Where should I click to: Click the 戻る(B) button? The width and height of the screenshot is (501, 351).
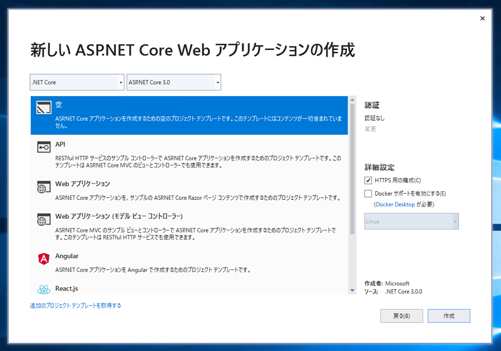pos(401,316)
